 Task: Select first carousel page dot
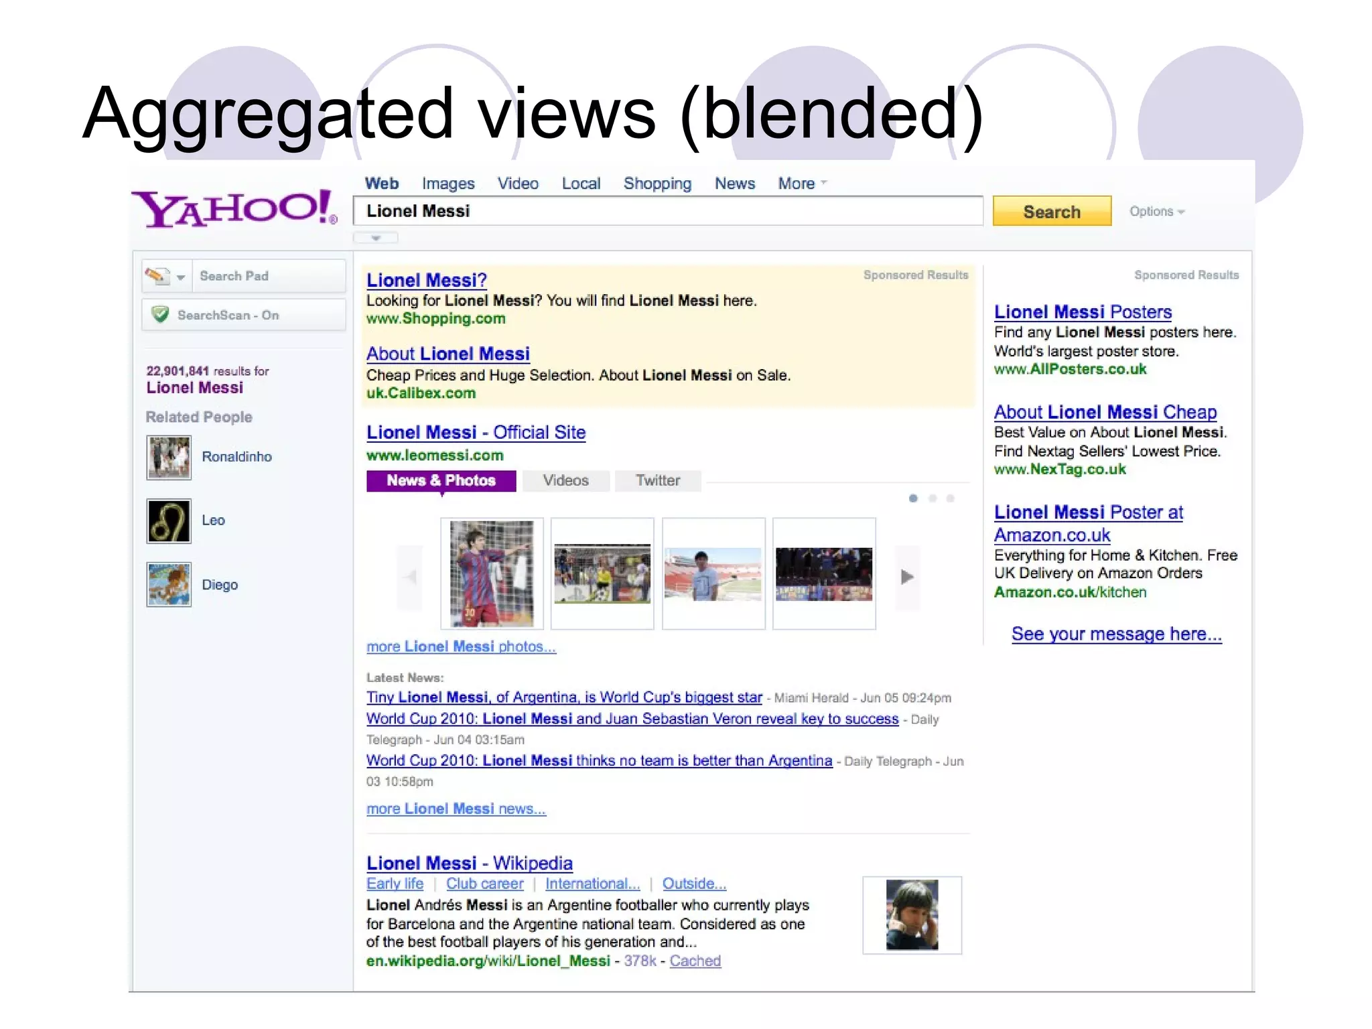coord(913,498)
